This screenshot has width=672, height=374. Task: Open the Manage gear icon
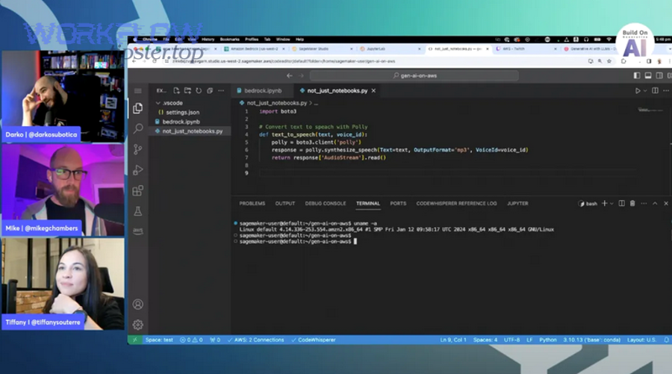pyautogui.click(x=138, y=325)
